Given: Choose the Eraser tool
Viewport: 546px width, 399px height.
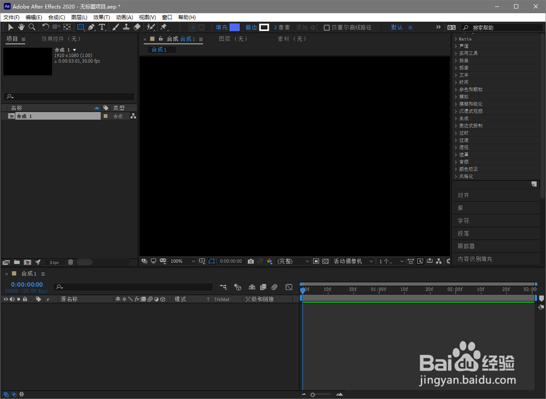Looking at the screenshot, I should pos(137,27).
